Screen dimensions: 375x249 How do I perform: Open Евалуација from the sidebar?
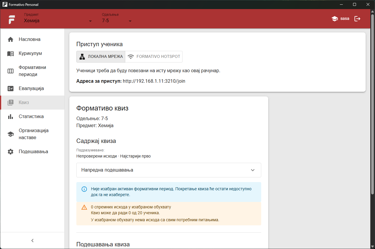(32, 89)
